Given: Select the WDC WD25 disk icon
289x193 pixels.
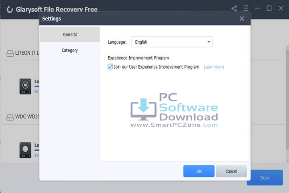Looking at the screenshot, I should 10,117.
